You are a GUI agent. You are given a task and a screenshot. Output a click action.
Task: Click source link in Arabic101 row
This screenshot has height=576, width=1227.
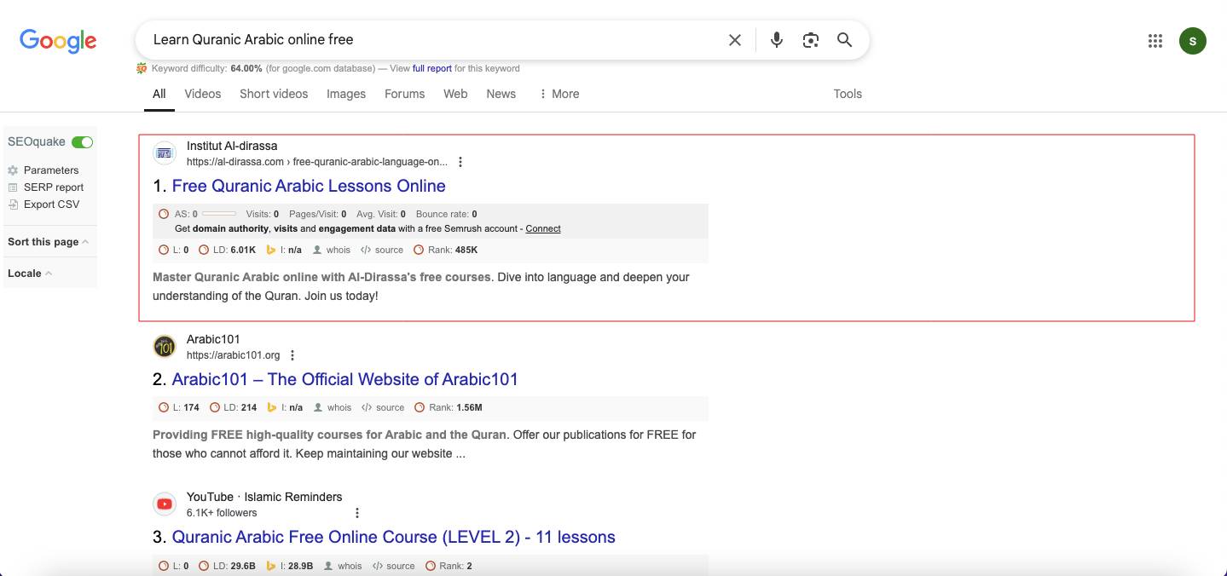391,407
